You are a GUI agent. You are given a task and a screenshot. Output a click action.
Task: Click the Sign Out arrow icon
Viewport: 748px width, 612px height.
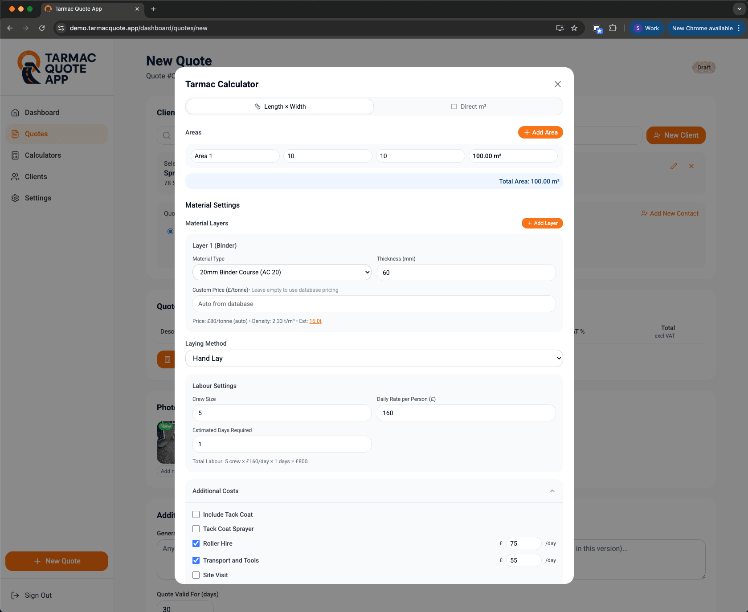click(15, 596)
